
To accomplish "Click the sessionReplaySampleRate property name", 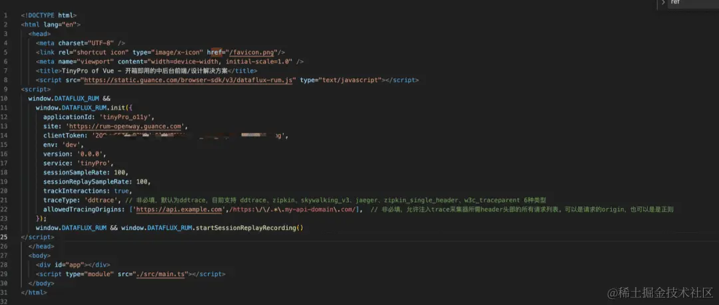I will tap(86, 181).
